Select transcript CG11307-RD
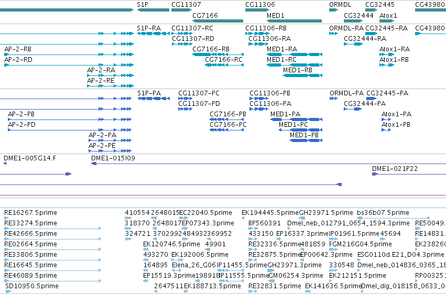Image resolution: width=446 pixels, height=294 pixels. 193,38
